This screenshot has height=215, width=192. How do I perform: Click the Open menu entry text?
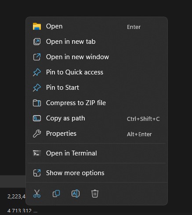tap(54, 26)
